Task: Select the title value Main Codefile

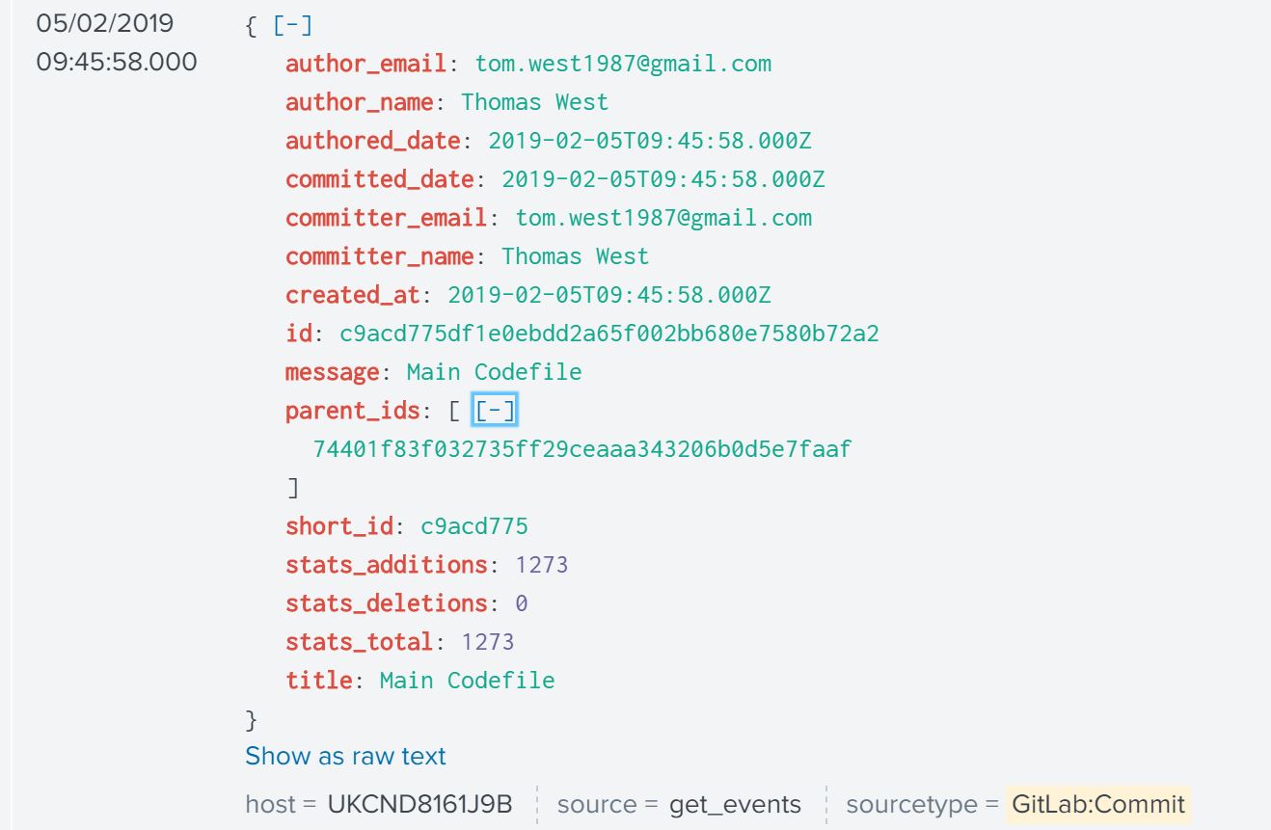Action: 467,681
